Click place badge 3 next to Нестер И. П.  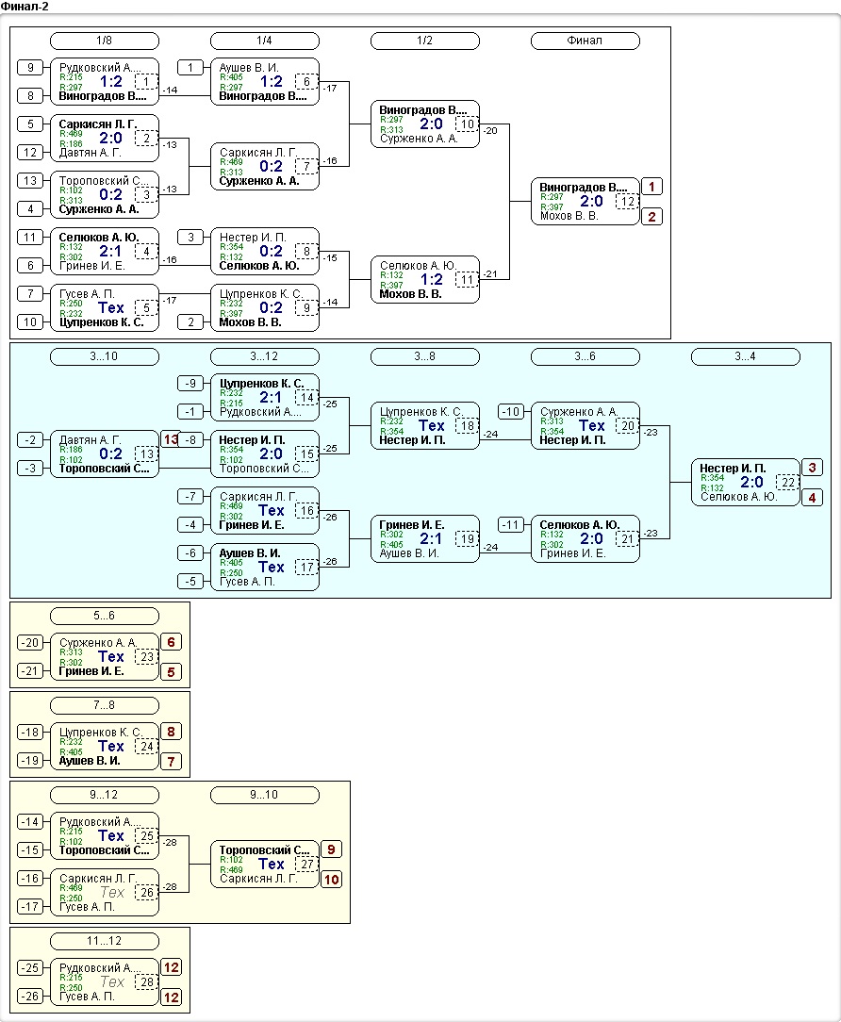[813, 468]
